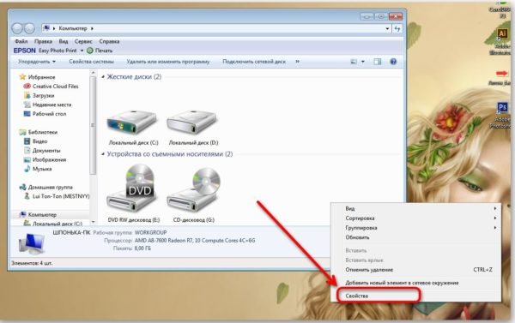Open Creative Cloud Files in sidebar

(55, 87)
